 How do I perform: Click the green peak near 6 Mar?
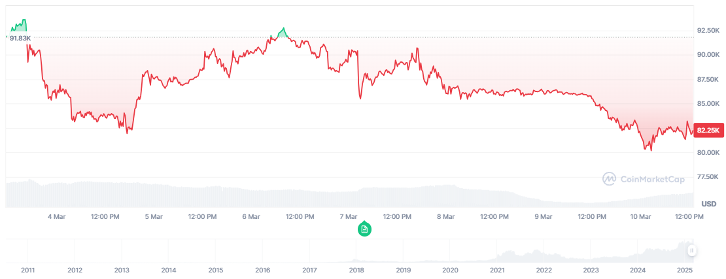coord(283,31)
